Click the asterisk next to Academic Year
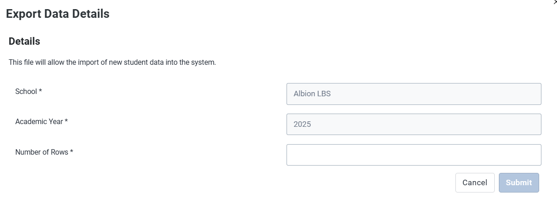557x203 pixels. click(x=66, y=121)
